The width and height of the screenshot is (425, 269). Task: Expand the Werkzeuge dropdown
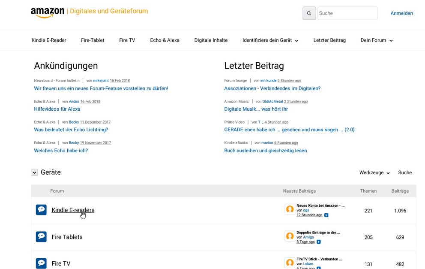pos(374,172)
